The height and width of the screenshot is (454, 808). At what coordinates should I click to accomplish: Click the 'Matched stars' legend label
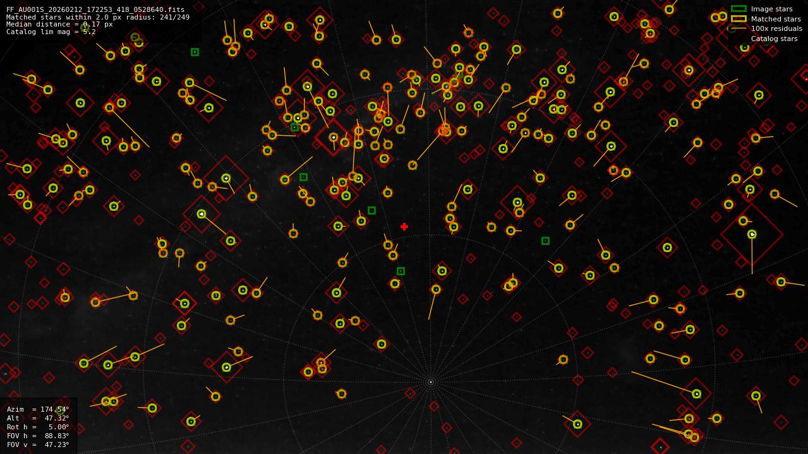776,19
